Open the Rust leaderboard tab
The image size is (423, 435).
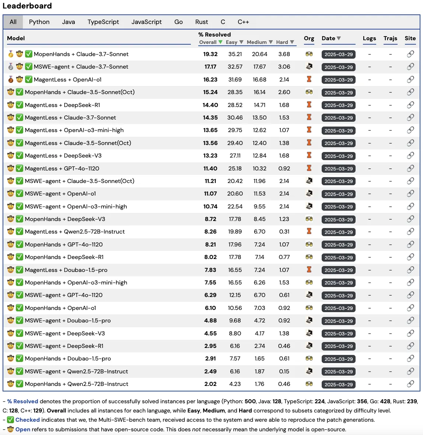pos(202,22)
